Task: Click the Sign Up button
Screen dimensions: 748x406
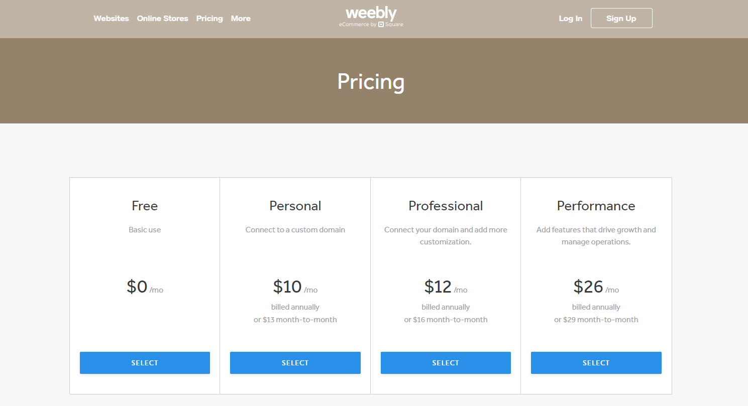Action: coord(621,18)
